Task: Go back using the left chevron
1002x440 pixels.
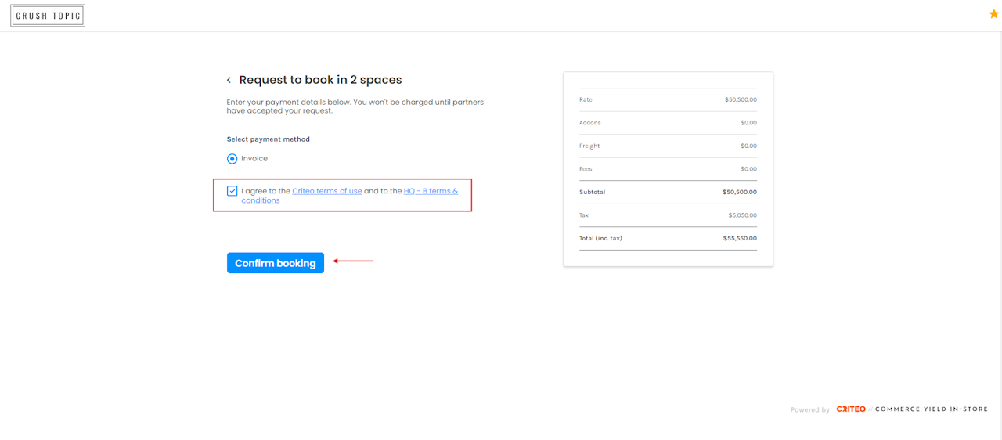Action: (229, 80)
